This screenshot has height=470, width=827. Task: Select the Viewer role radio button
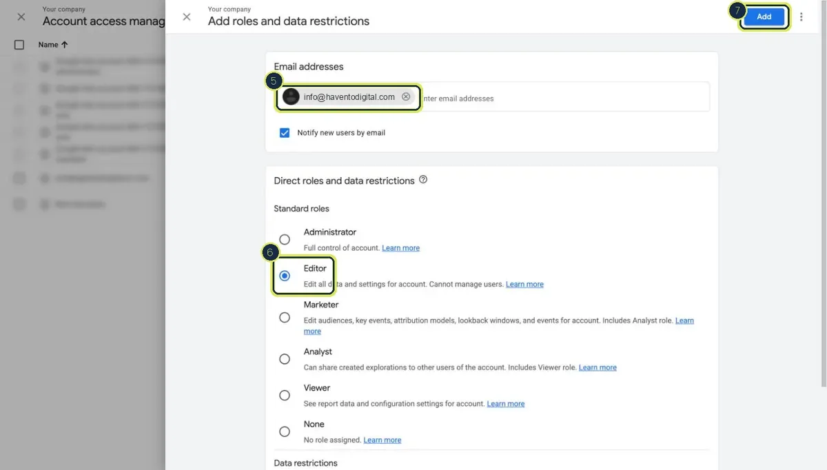[x=285, y=395]
